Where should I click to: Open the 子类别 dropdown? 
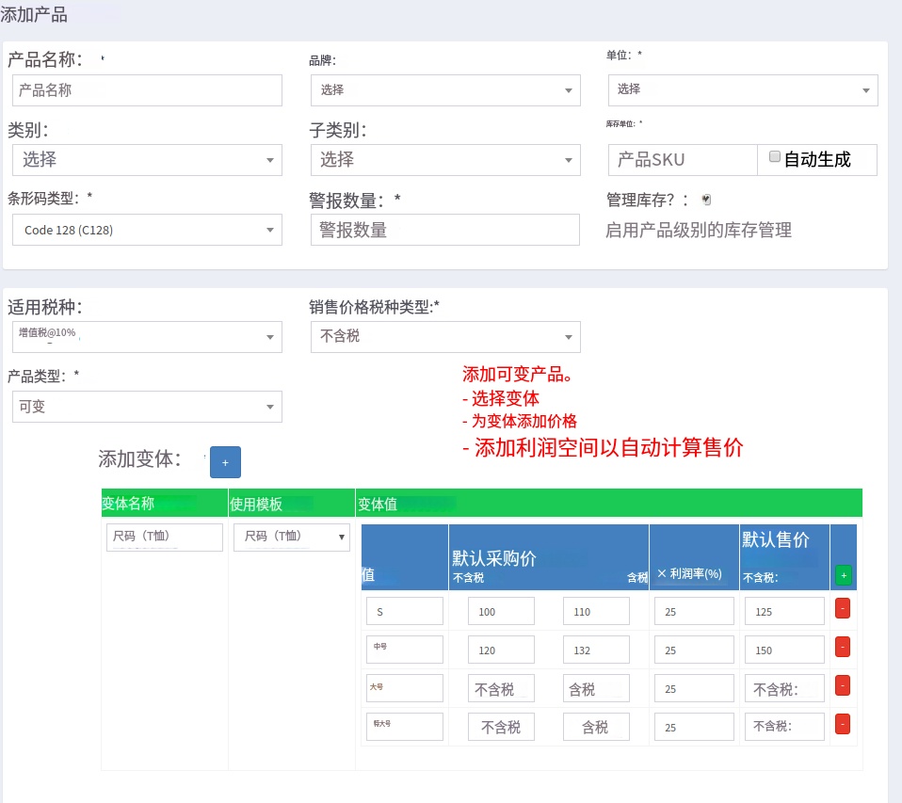pos(444,160)
